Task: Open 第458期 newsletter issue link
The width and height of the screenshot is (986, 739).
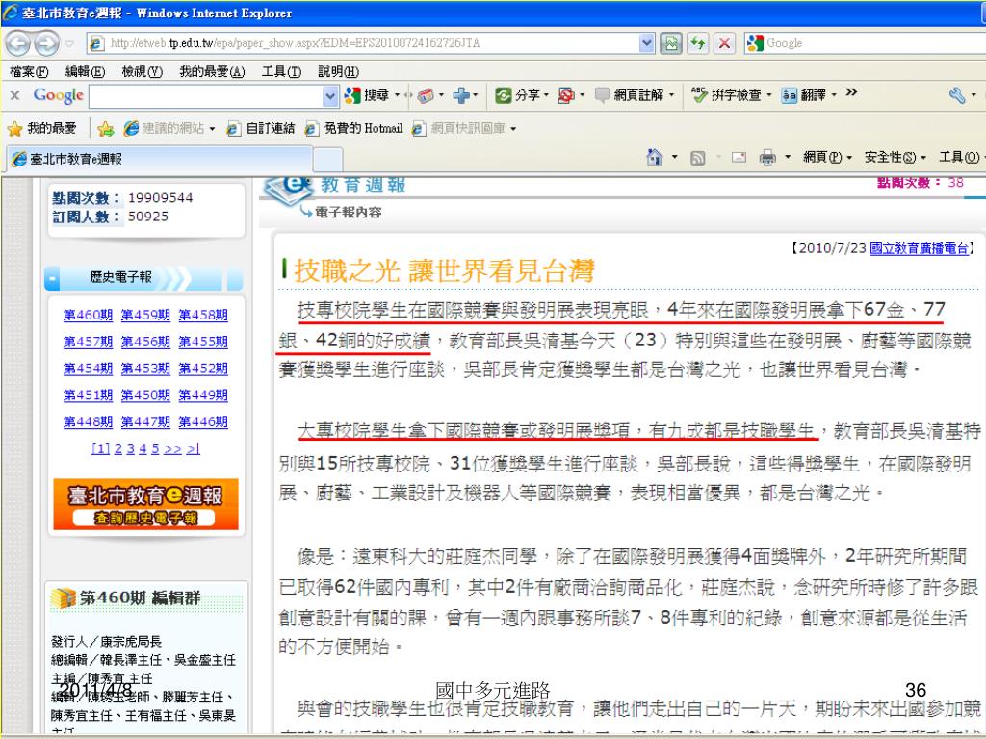Action: point(203,315)
